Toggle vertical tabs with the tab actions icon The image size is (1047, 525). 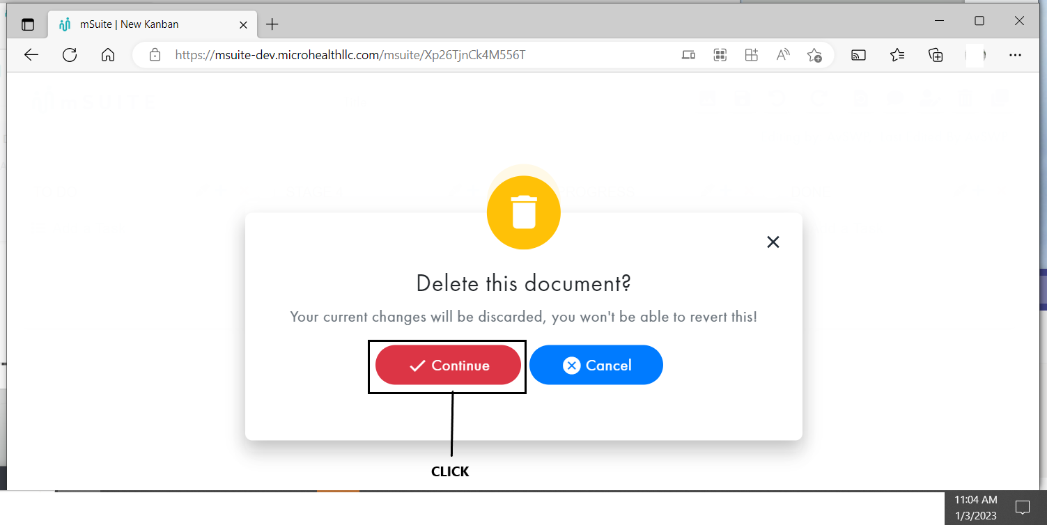(28, 23)
